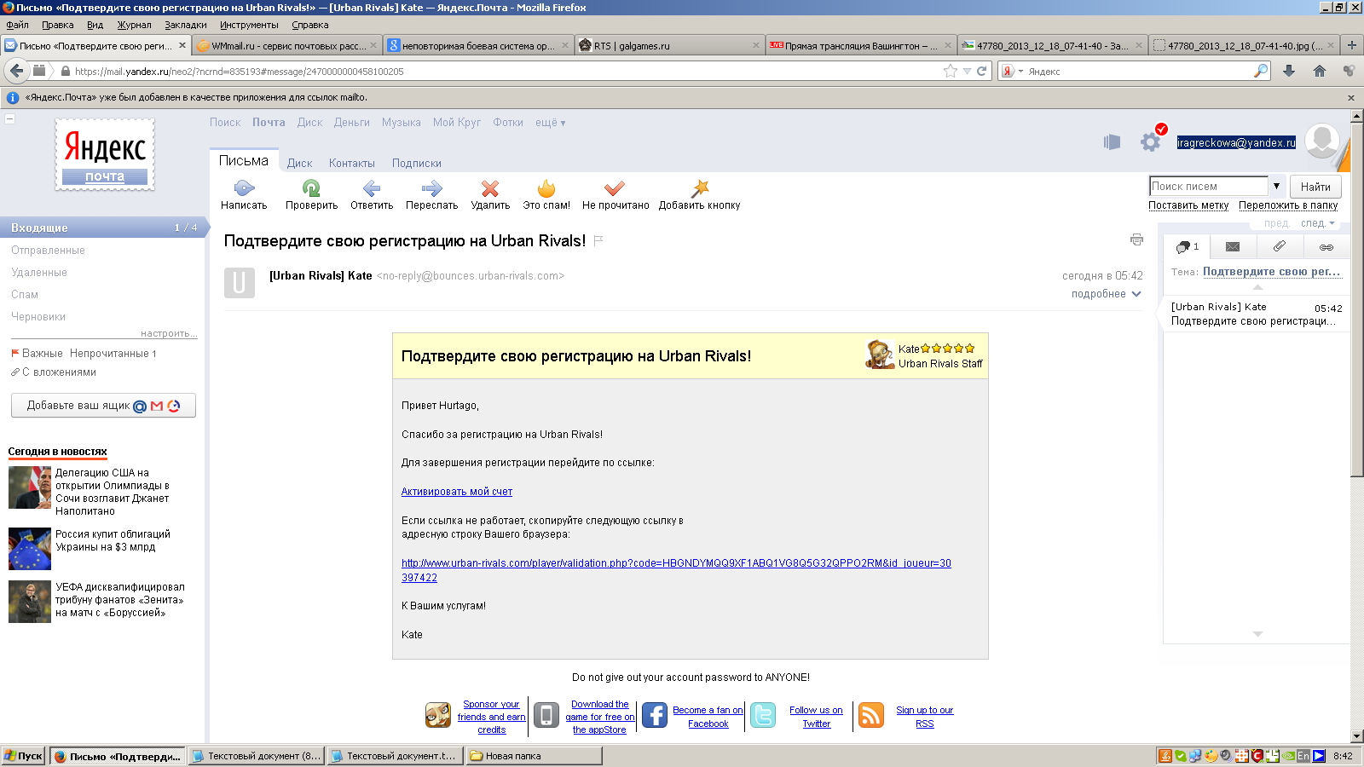This screenshot has height=767, width=1364.
Task: Click the Проверить mail refresh icon
Action: click(311, 188)
